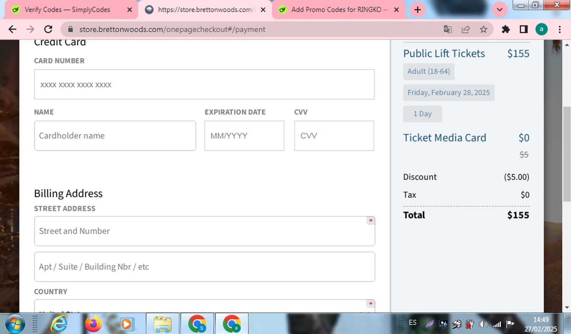
Task: Switch to the Verify Codes SimplyCodes tab
Action: (67, 10)
